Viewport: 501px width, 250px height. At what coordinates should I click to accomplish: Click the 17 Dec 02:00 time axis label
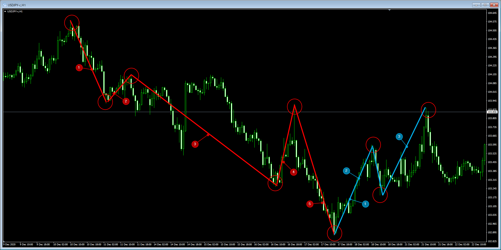coord(311,245)
